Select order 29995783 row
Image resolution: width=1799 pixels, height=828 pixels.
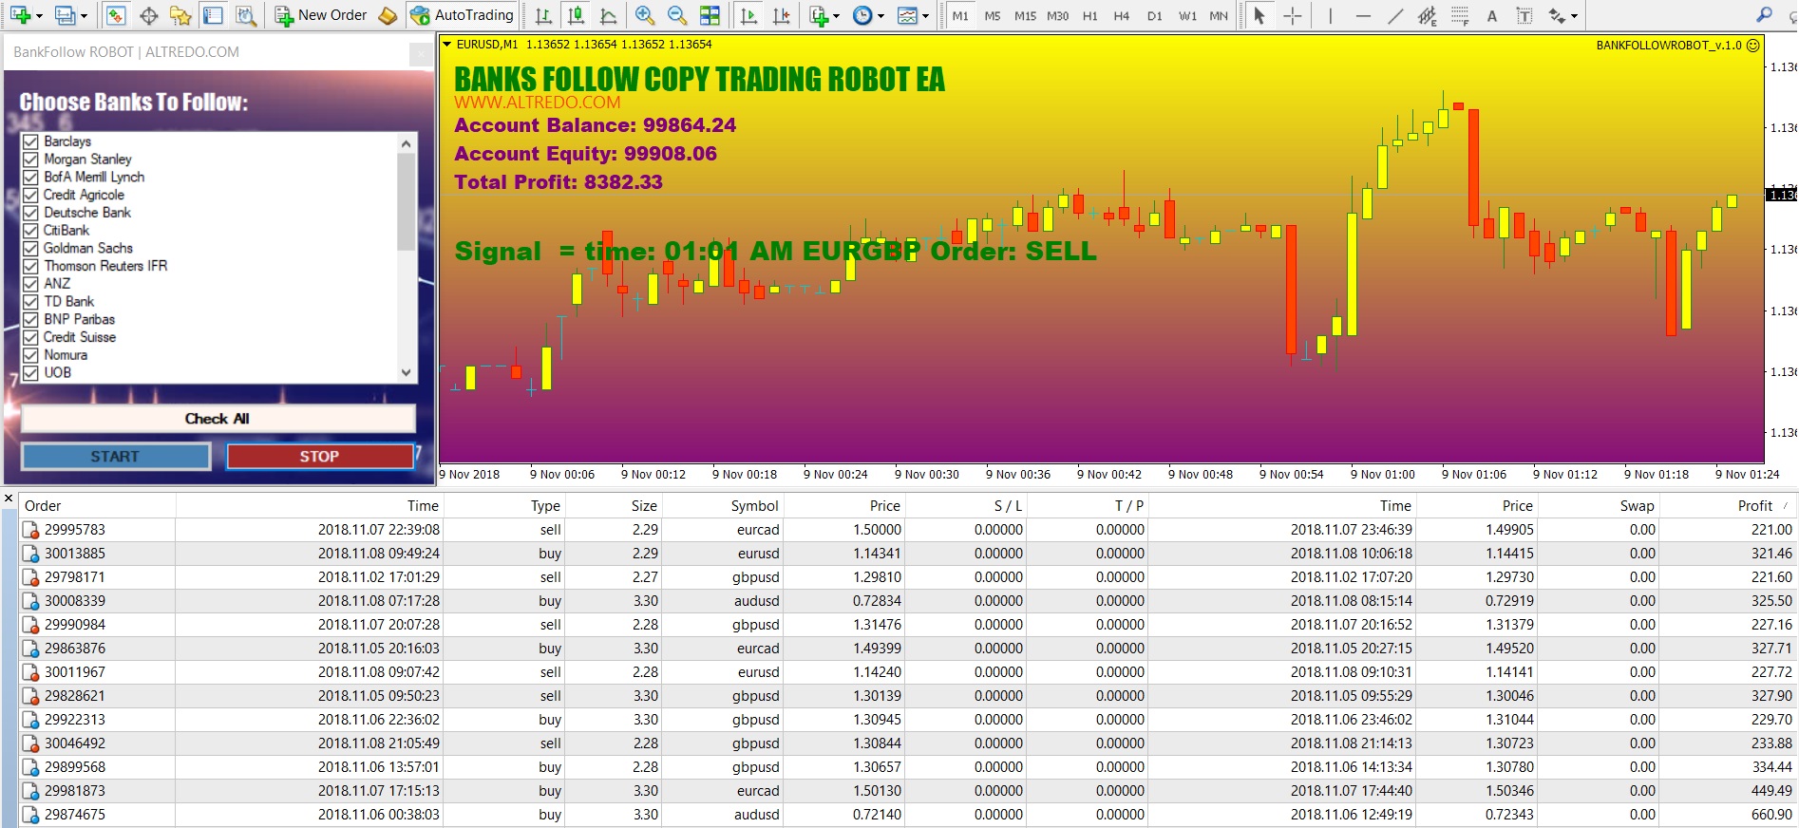click(907, 530)
